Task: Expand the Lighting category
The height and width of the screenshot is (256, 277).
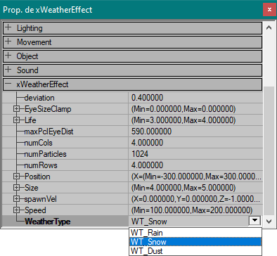Action: tap(8, 27)
